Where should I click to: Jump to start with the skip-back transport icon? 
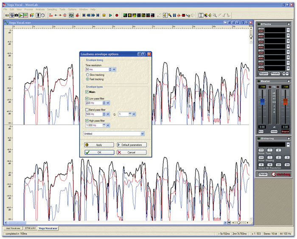tap(84, 15)
